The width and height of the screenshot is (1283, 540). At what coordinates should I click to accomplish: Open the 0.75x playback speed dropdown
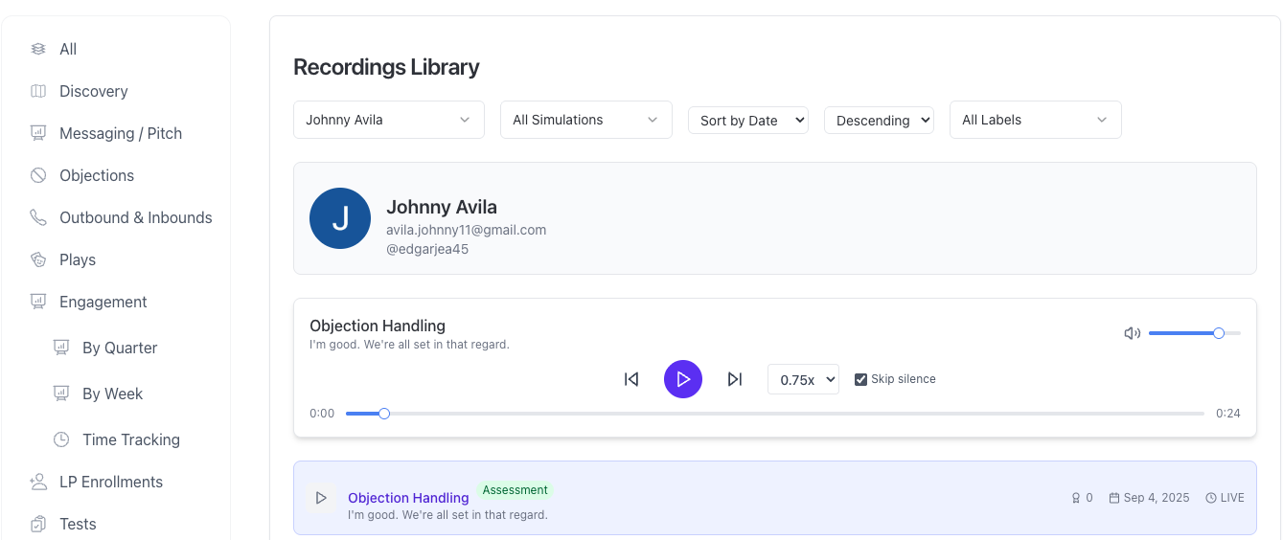tap(803, 379)
